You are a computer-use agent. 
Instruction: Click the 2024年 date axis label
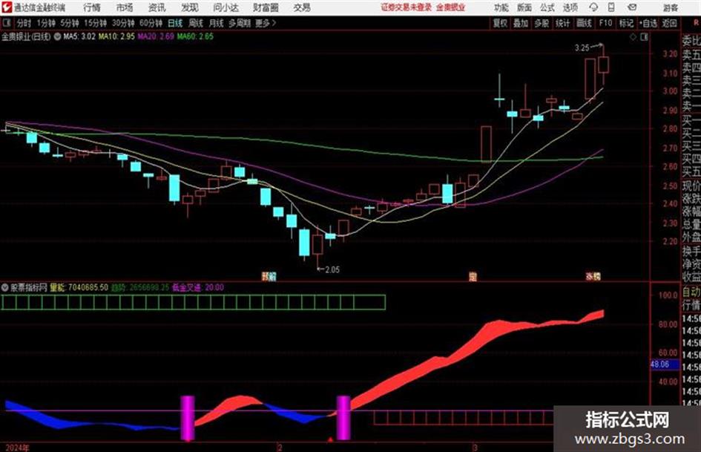coord(17,448)
